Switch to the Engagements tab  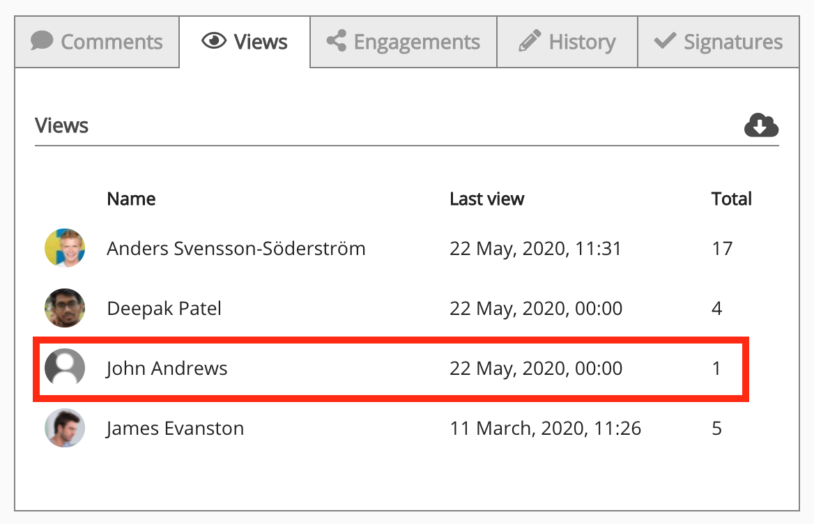(x=404, y=42)
